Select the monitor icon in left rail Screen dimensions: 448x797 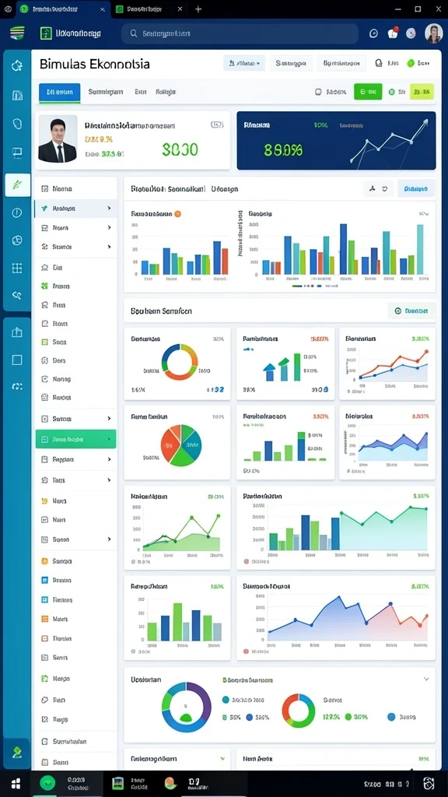17,152
